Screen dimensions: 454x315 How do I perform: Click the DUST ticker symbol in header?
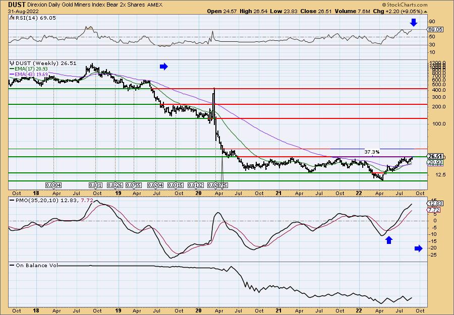[x=17, y=5]
